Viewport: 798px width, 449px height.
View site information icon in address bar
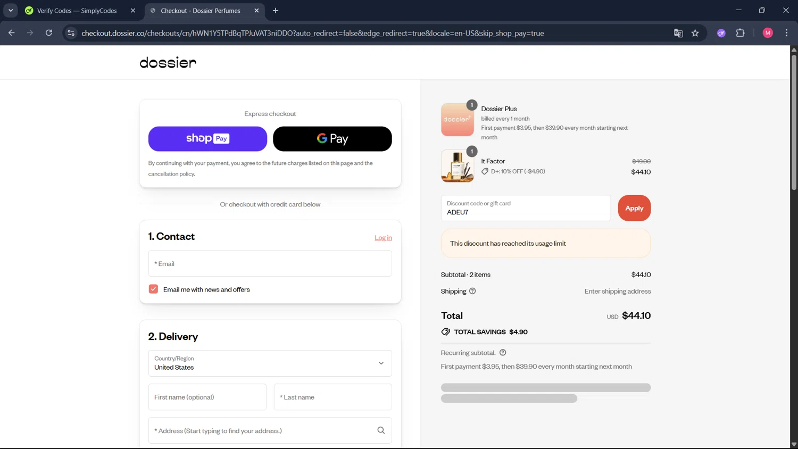click(x=71, y=33)
